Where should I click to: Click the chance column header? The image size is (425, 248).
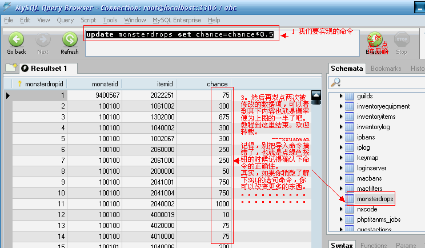pos(205,84)
